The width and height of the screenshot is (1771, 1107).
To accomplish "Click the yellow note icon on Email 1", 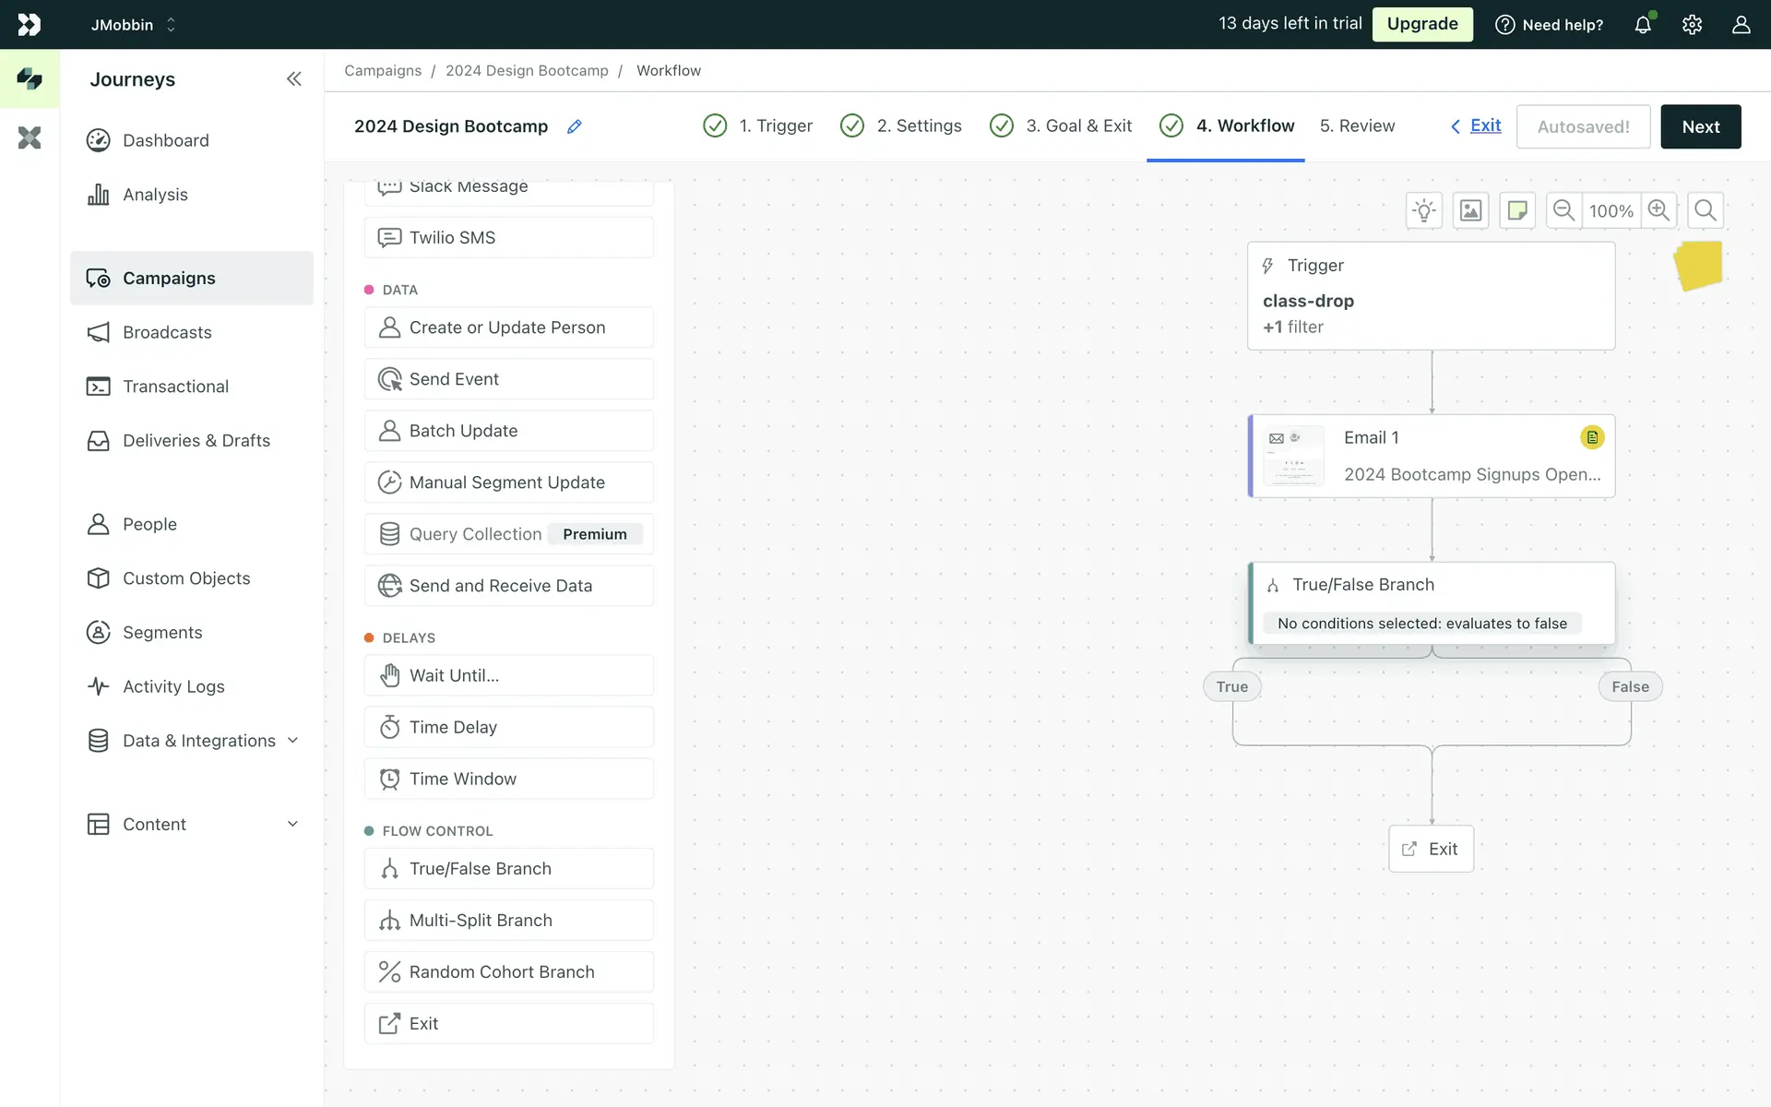I will click(x=1591, y=437).
